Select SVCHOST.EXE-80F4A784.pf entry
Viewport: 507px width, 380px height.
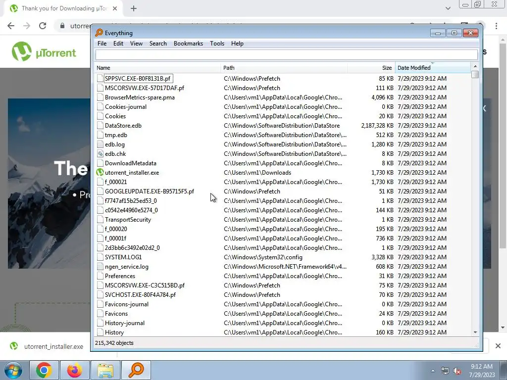click(x=140, y=295)
